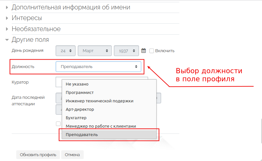Pick Арт-директор from the dropdown list

80,109
